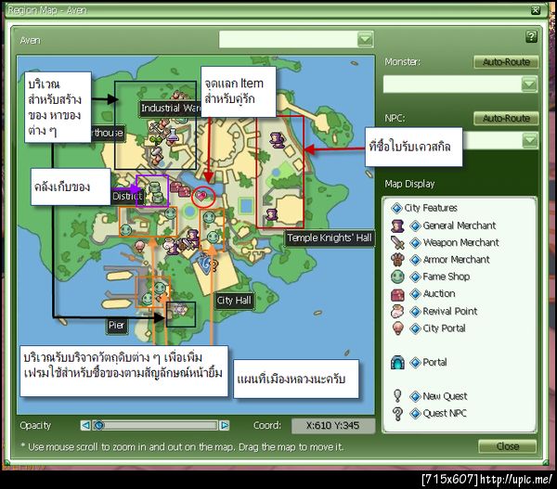Viewport: 557px width, 489px height.
Task: Click the auction chest icons on the map
Action: (x=180, y=189)
